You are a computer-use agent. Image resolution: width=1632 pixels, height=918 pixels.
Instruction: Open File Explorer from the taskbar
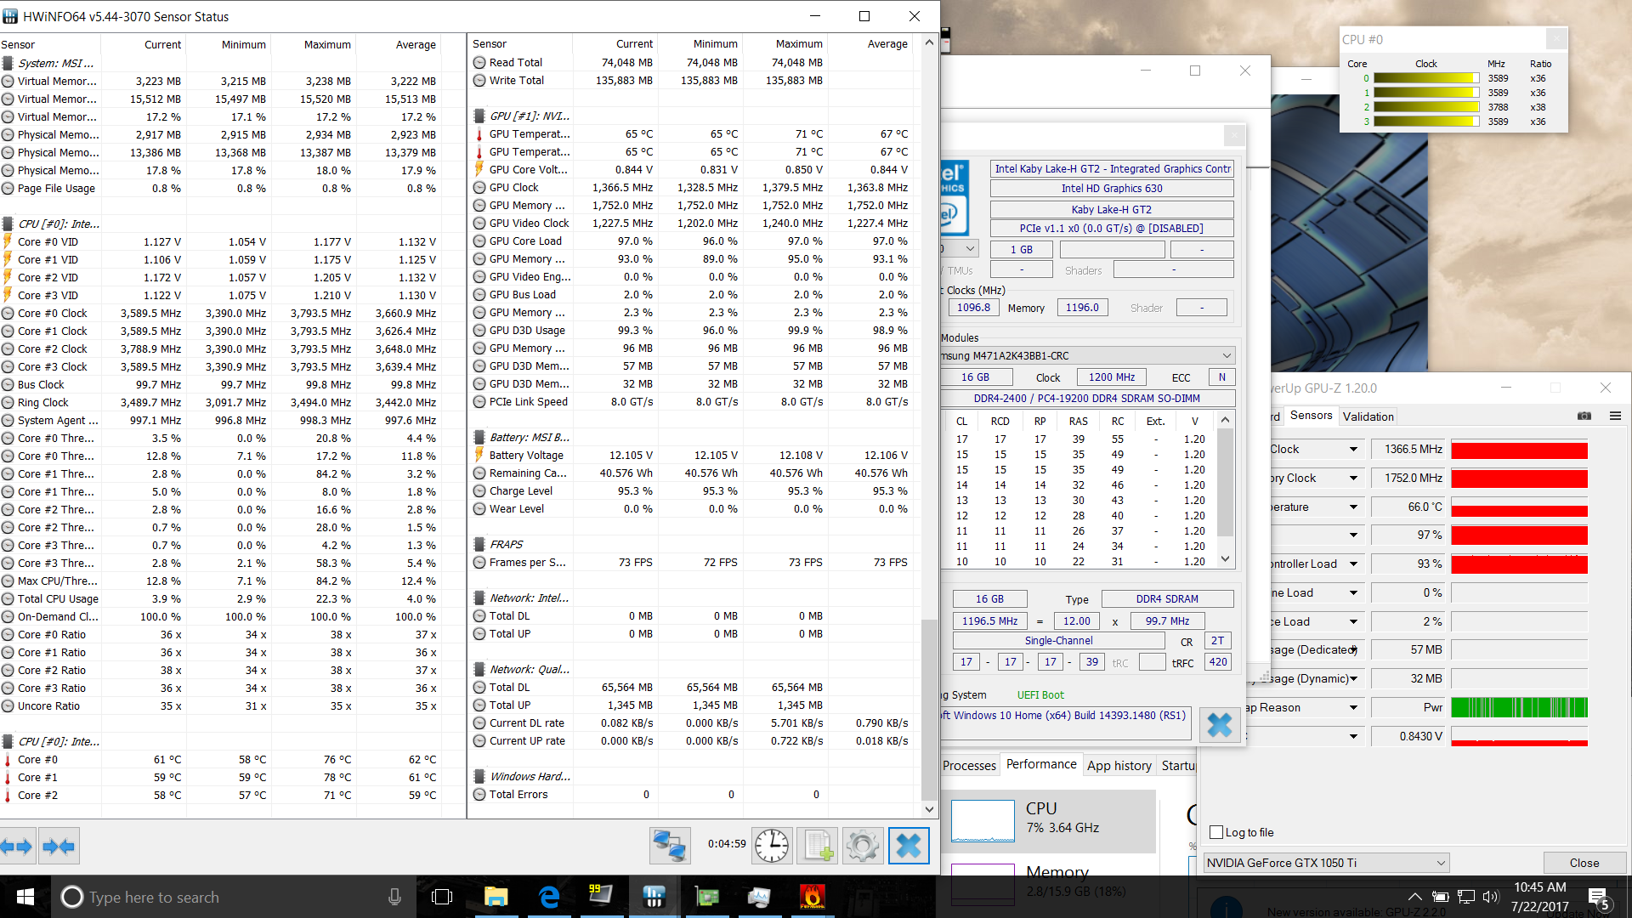point(496,897)
